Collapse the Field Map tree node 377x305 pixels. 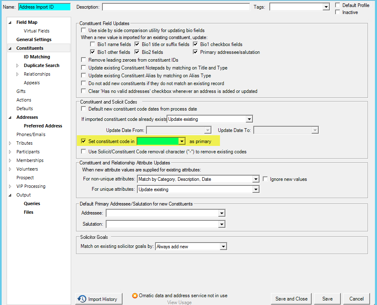coord(10,23)
